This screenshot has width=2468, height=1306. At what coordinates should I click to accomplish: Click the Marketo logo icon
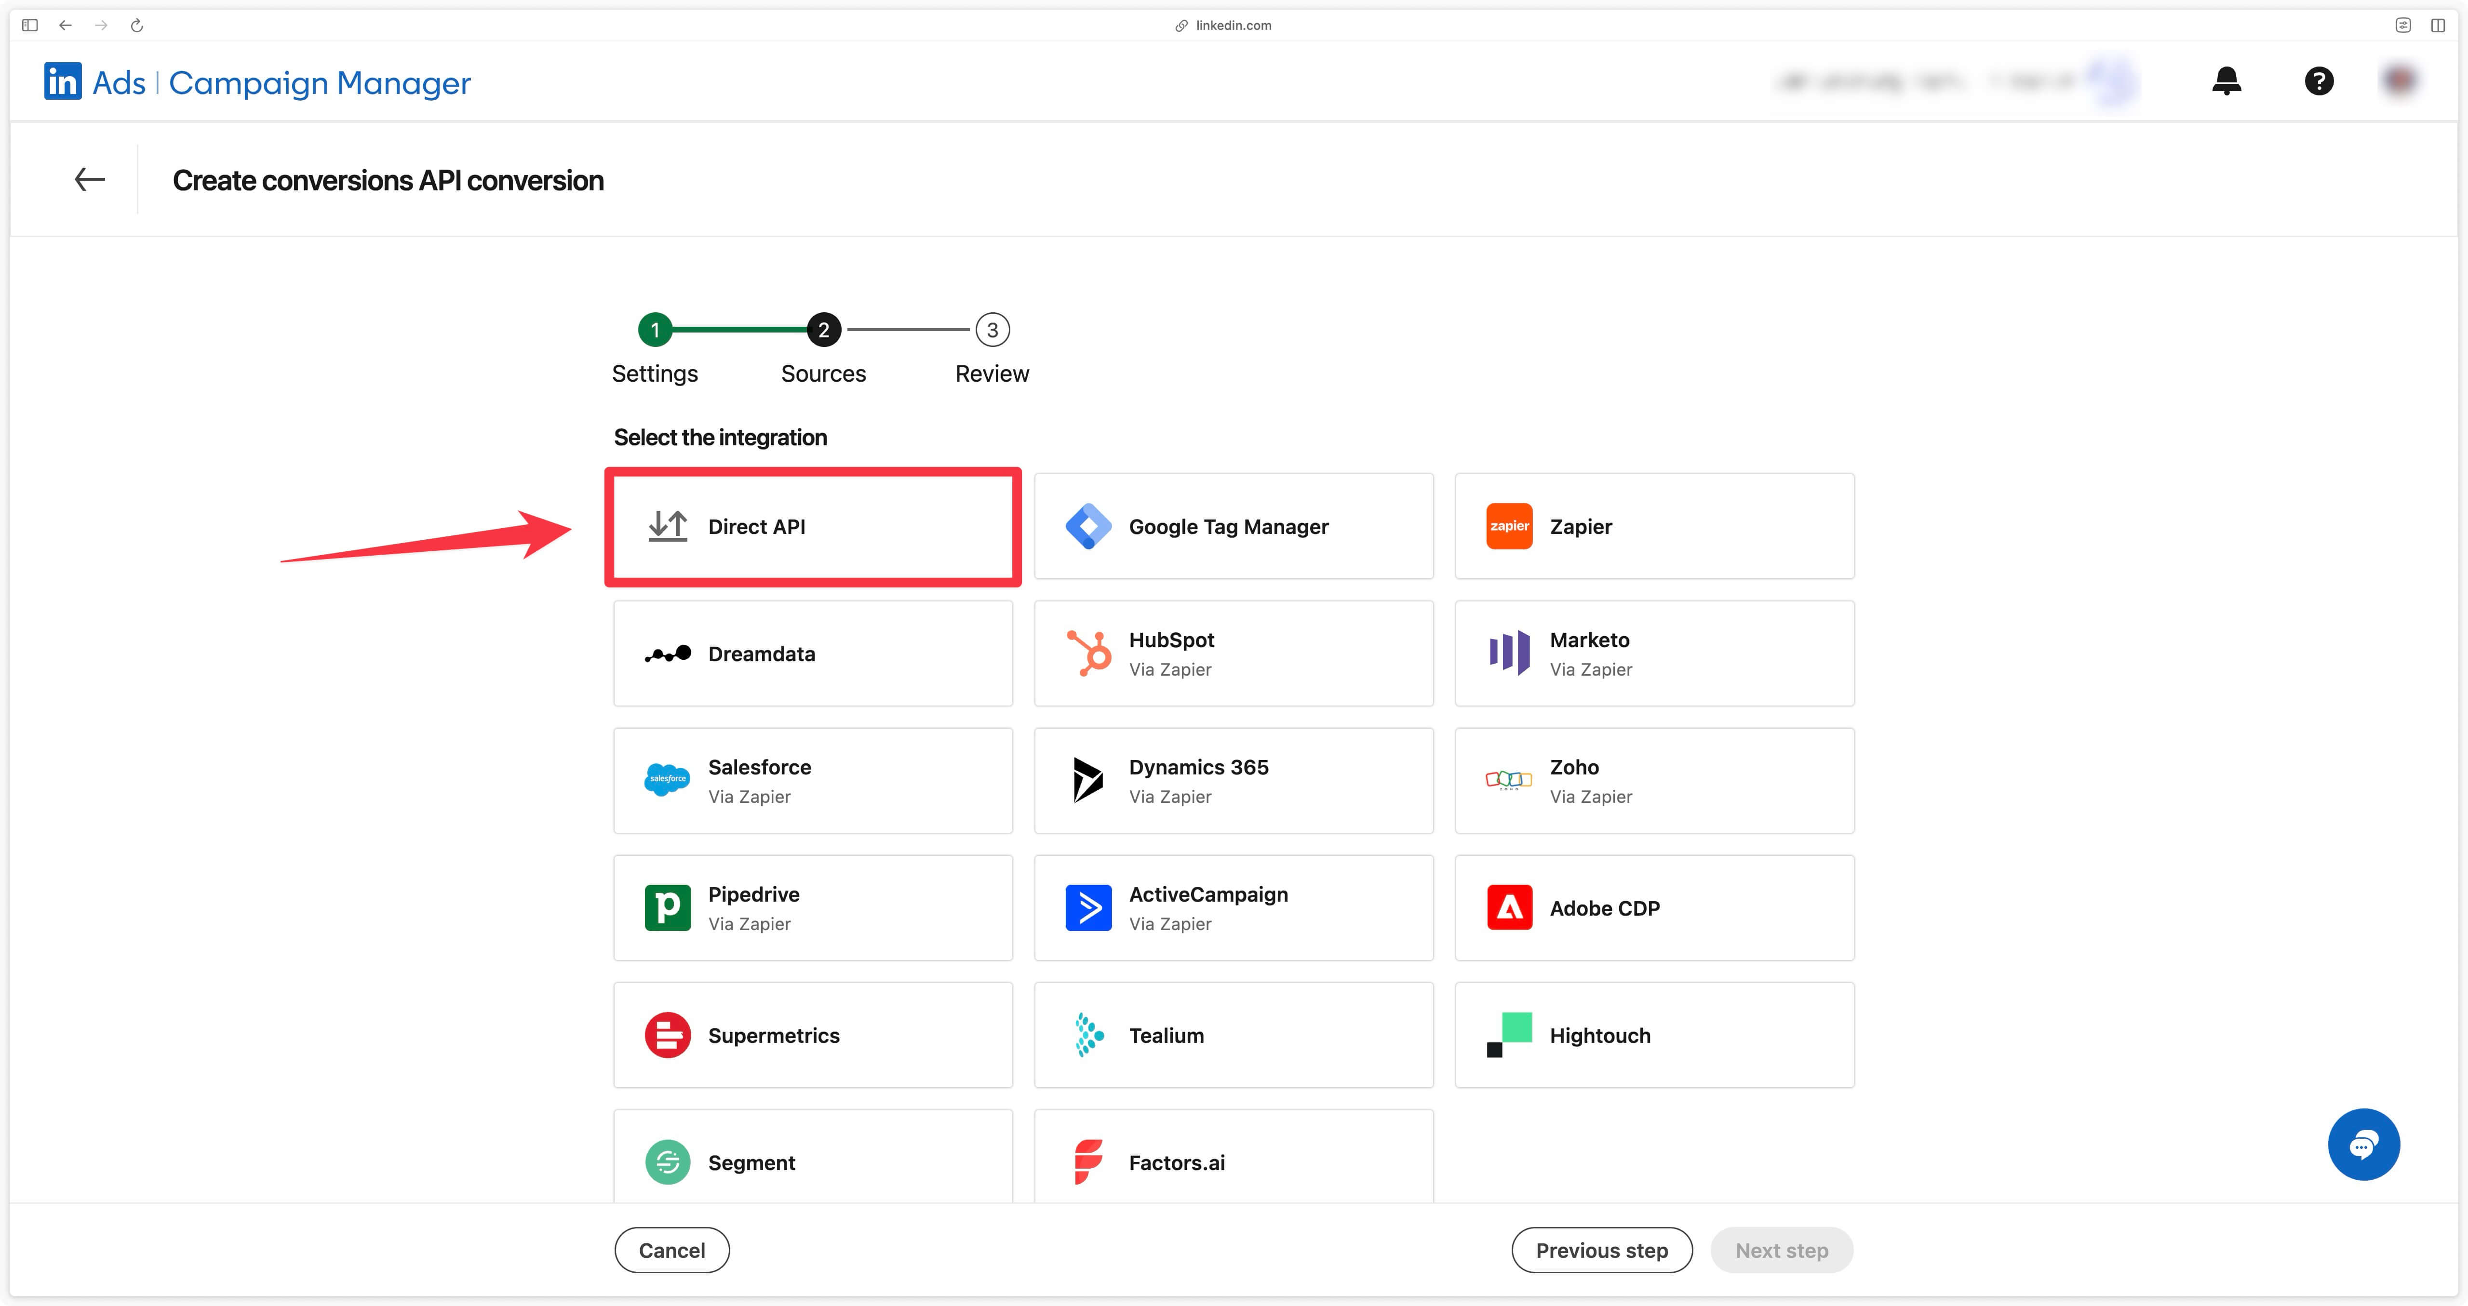click(x=1509, y=653)
